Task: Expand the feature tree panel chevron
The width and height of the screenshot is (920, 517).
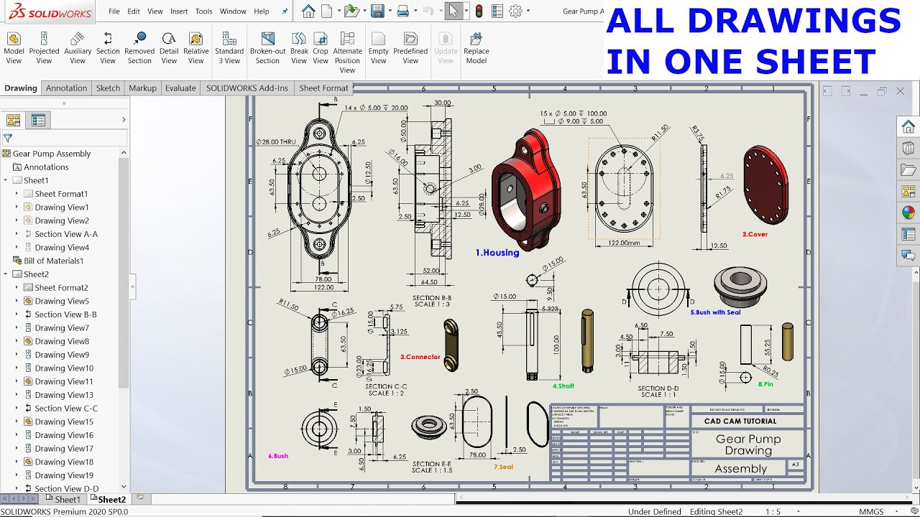Action: (124, 120)
